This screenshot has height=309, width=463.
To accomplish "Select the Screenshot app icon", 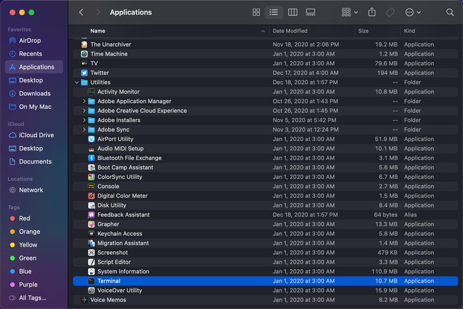I will tap(91, 253).
